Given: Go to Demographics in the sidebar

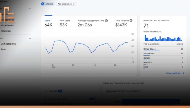Looking at the screenshot, I should [8, 44].
